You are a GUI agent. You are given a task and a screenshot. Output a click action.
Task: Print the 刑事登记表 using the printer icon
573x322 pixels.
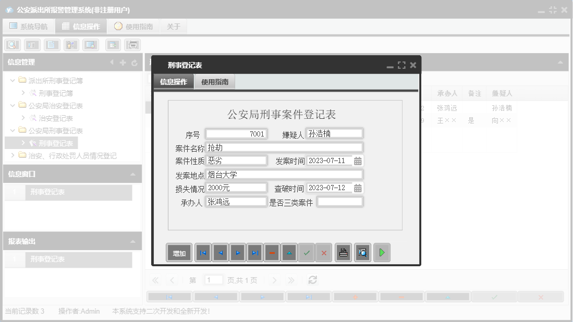(x=343, y=253)
